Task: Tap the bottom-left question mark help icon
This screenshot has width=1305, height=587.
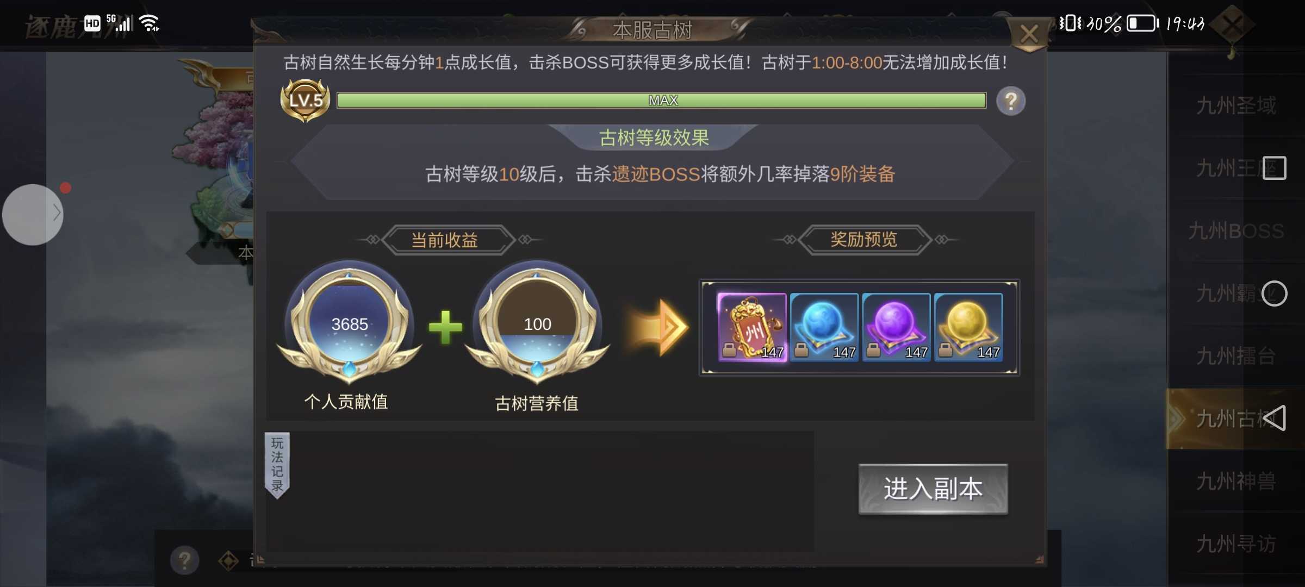Action: coord(185,560)
